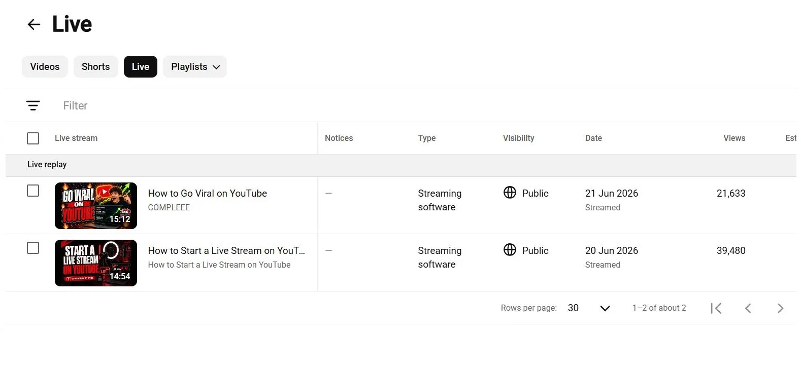Click the 39,480 views value
This screenshot has height=371, width=801.
(x=731, y=250)
